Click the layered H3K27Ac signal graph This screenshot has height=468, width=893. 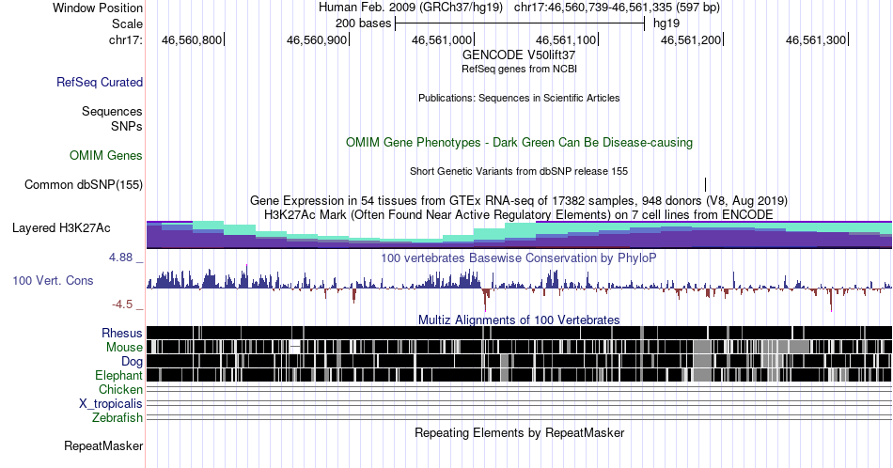click(519, 235)
